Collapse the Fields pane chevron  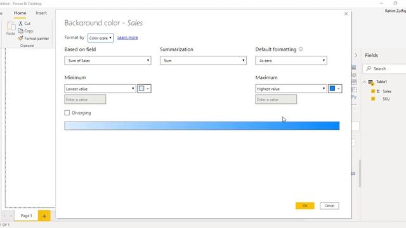356,55
